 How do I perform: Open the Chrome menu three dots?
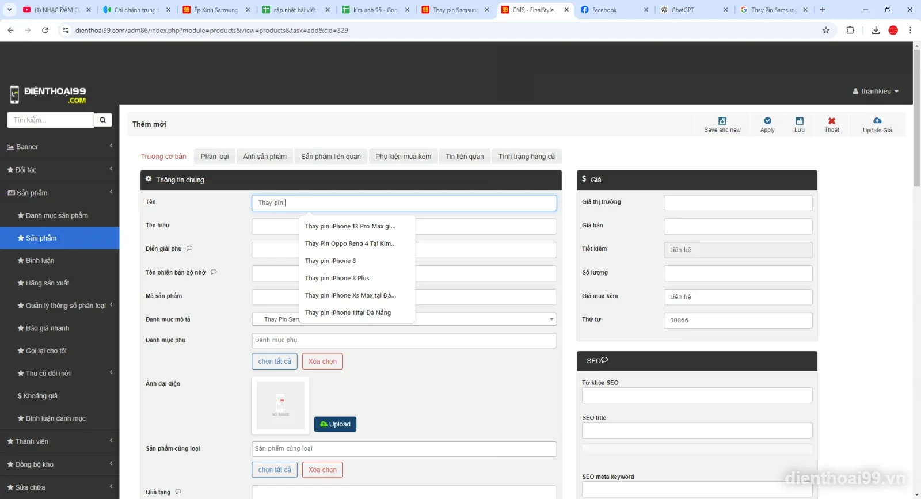[x=910, y=31]
